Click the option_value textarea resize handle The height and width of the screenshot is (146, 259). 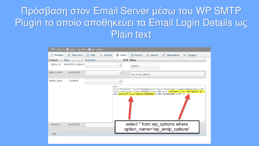click(205, 120)
